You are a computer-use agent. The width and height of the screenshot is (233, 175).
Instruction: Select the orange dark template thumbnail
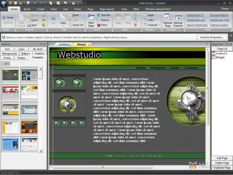point(29,127)
